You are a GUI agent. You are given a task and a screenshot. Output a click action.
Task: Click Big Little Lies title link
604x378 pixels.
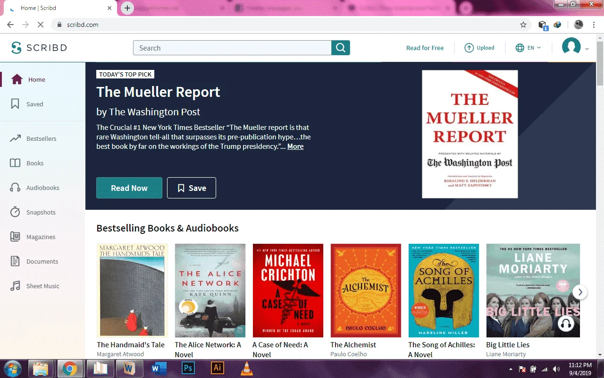tap(508, 345)
